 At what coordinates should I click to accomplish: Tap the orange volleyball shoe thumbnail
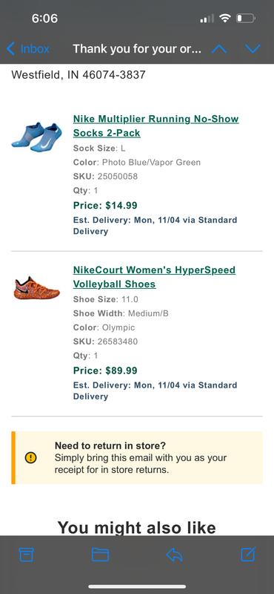[37, 288]
